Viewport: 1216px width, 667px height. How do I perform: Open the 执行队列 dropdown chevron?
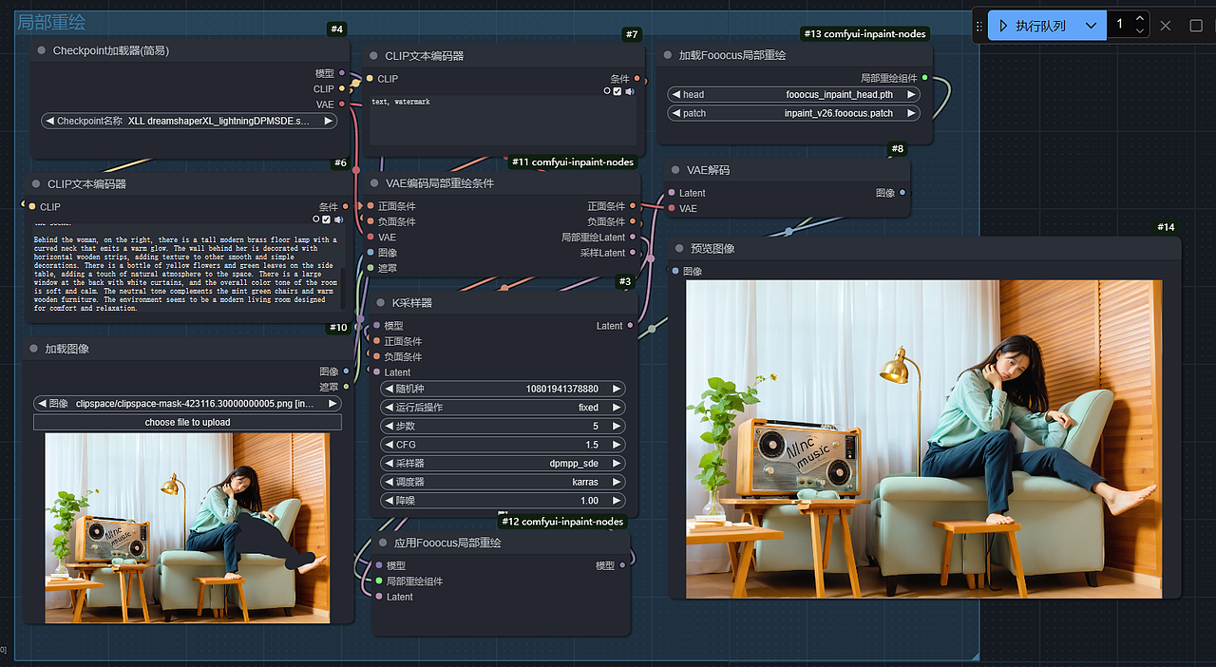coord(1092,26)
